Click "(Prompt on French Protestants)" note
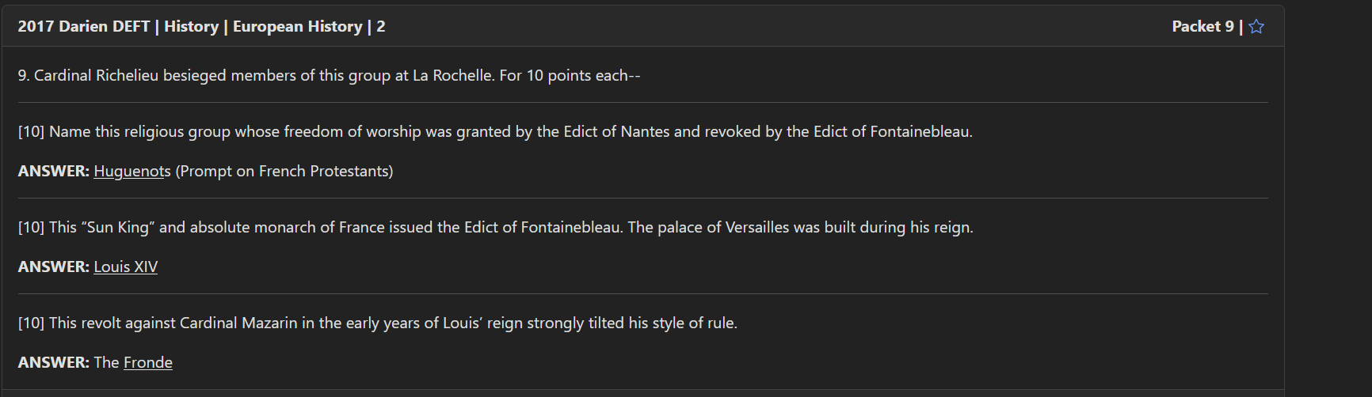The height and width of the screenshot is (397, 1372). click(284, 172)
